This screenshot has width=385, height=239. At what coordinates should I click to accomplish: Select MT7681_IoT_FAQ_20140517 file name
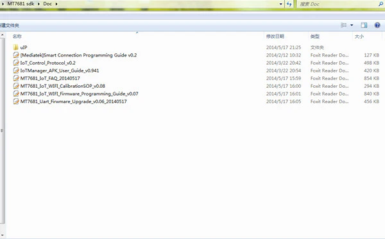click(x=50, y=78)
